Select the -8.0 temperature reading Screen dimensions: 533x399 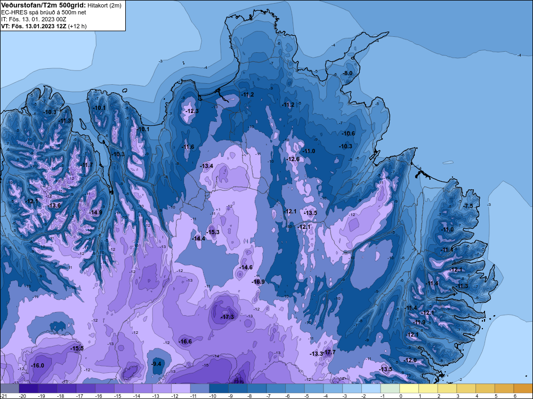point(348,73)
